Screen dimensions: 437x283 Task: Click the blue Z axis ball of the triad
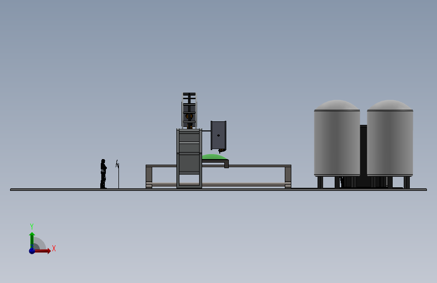[32, 251]
